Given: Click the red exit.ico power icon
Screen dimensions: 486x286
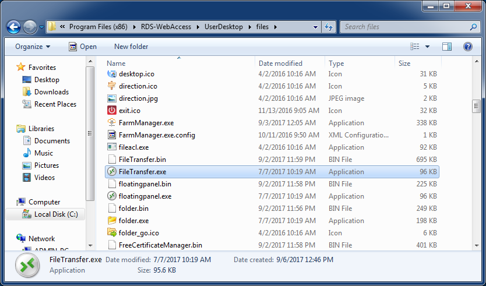Looking at the screenshot, I should point(111,110).
